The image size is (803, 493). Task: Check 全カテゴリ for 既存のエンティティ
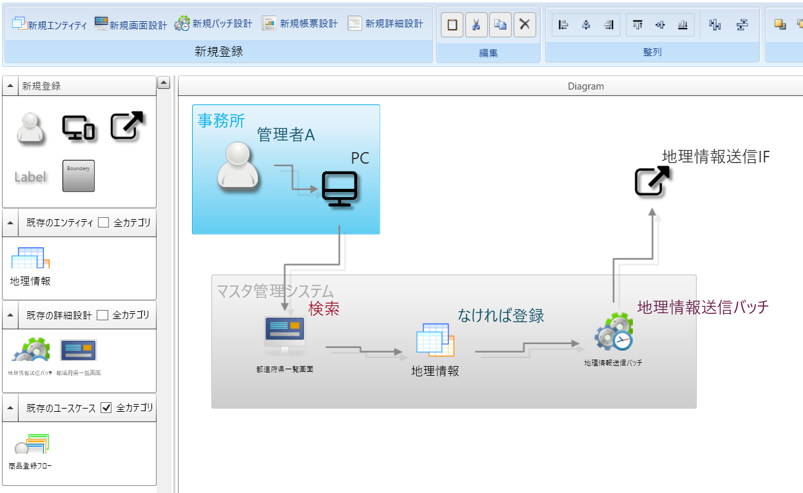pos(103,223)
